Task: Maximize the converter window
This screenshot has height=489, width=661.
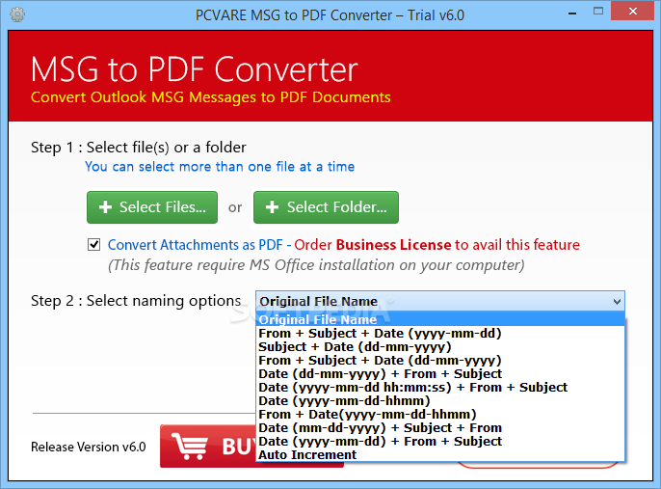Action: coord(597,12)
